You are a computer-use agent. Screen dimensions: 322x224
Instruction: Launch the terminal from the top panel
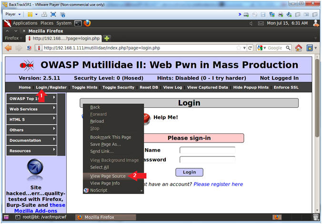tap(78, 23)
